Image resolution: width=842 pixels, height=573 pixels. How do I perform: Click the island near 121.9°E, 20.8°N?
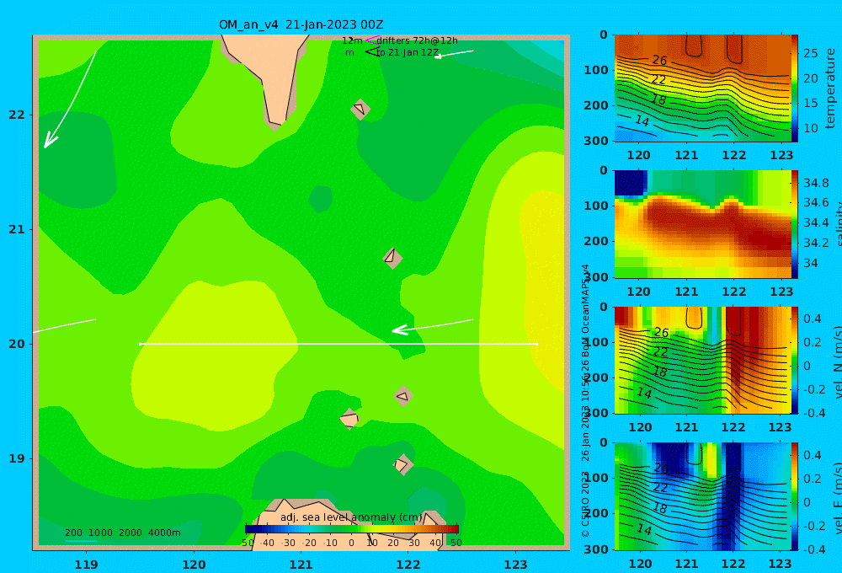point(392,258)
